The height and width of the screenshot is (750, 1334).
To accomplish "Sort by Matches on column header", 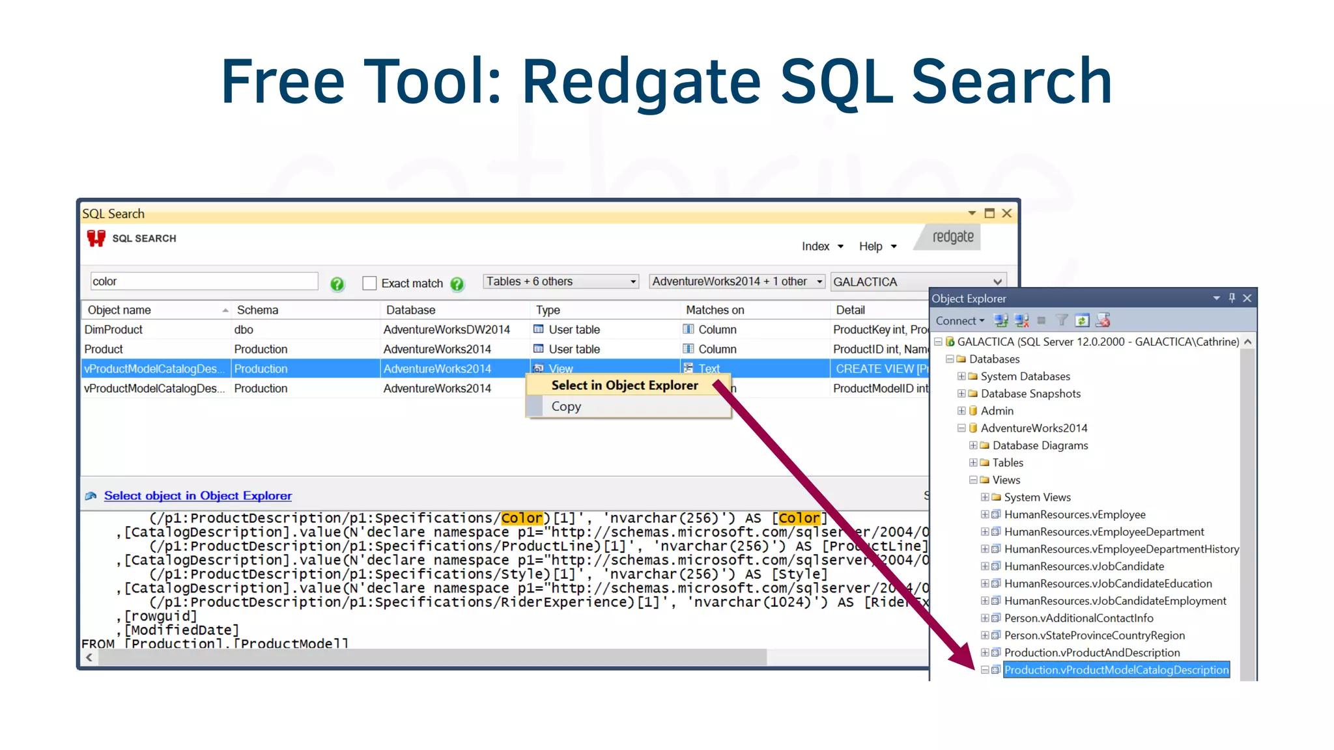I will (x=755, y=311).
